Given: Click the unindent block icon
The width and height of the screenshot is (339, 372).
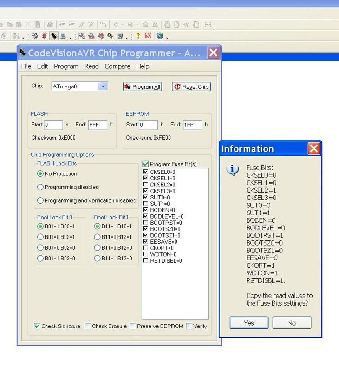Looking at the screenshot, I should point(72,25).
